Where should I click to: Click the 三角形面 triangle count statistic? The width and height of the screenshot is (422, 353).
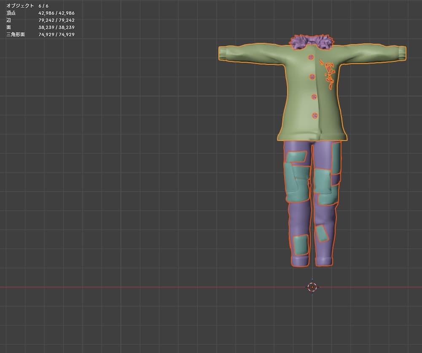(40, 35)
